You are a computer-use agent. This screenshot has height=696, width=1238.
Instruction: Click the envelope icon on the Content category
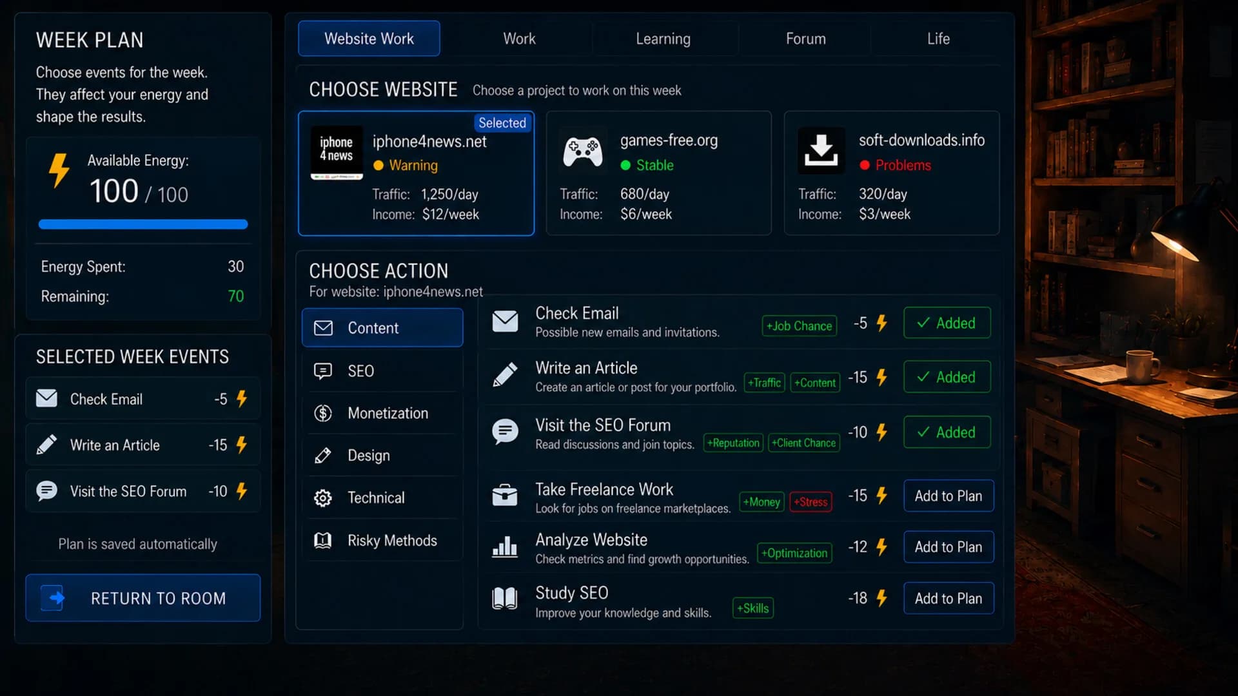323,328
